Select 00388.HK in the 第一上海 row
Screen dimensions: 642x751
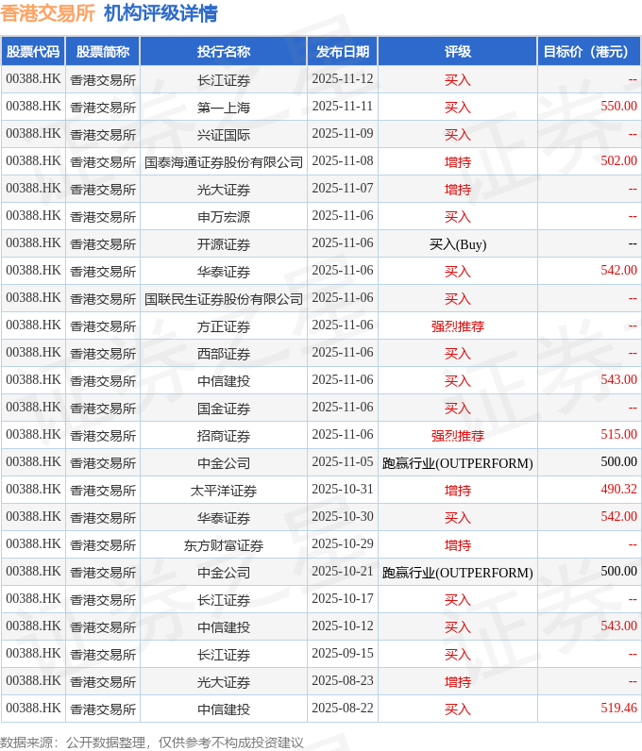point(33,106)
